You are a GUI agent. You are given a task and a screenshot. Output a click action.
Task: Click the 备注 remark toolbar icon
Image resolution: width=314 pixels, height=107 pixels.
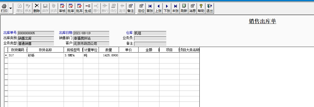130,8
